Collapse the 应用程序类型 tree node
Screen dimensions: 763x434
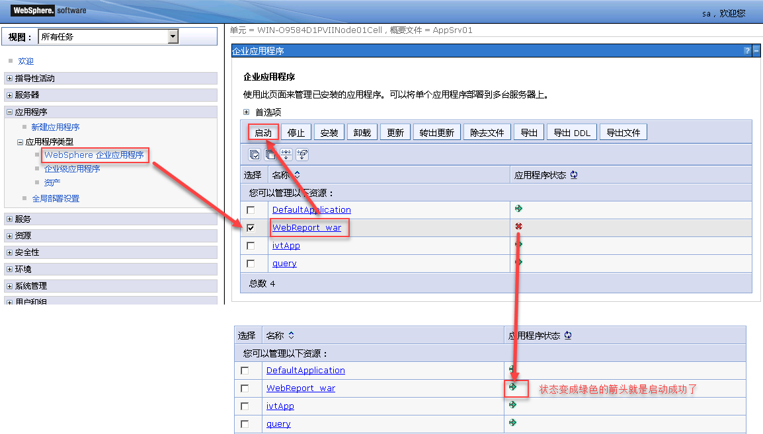point(20,143)
